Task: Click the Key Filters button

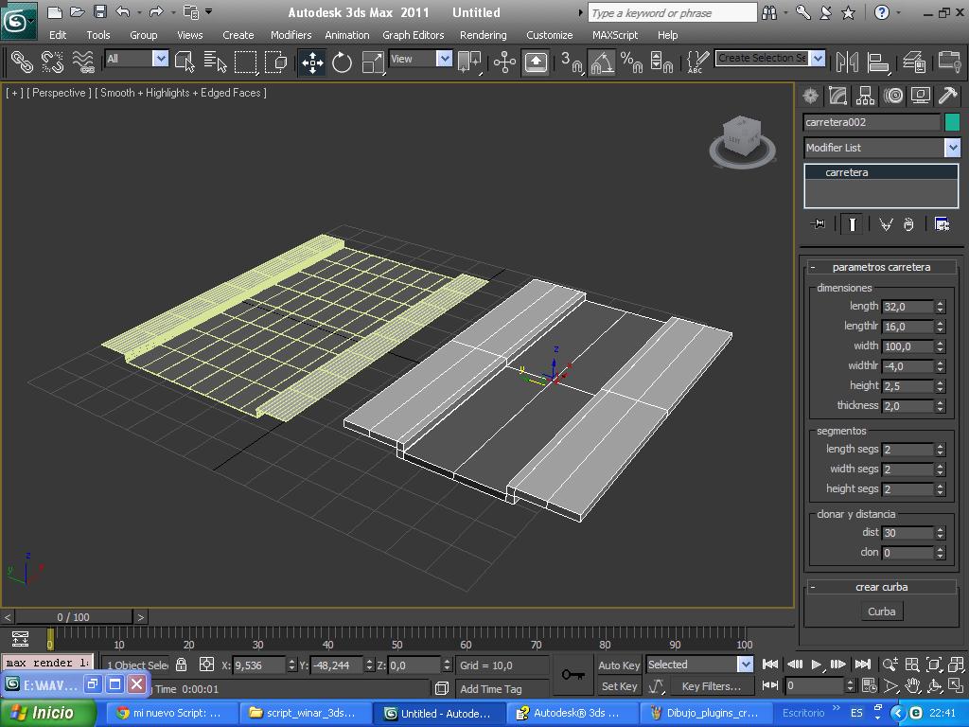Action: (711, 686)
